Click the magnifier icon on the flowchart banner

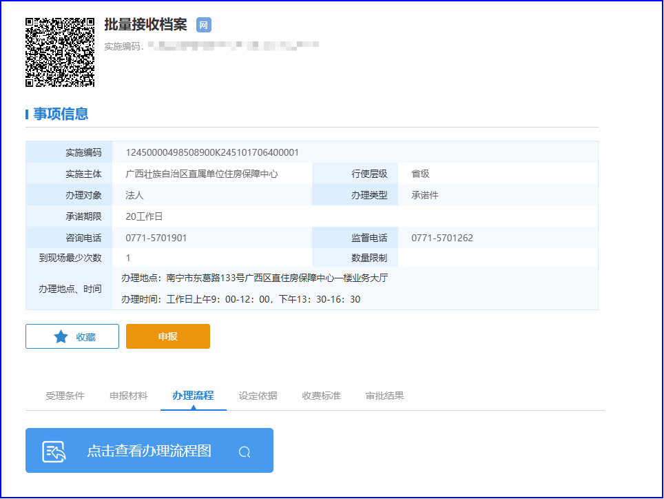click(x=245, y=452)
